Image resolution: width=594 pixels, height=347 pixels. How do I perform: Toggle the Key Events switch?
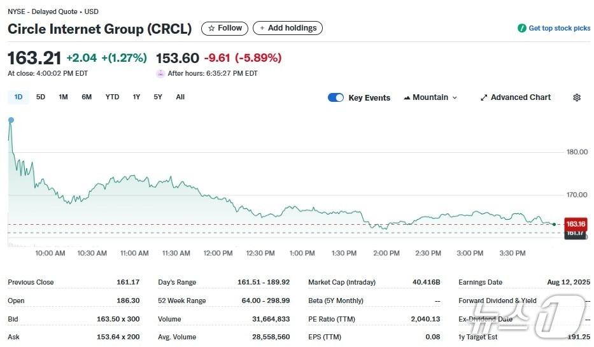(x=336, y=97)
